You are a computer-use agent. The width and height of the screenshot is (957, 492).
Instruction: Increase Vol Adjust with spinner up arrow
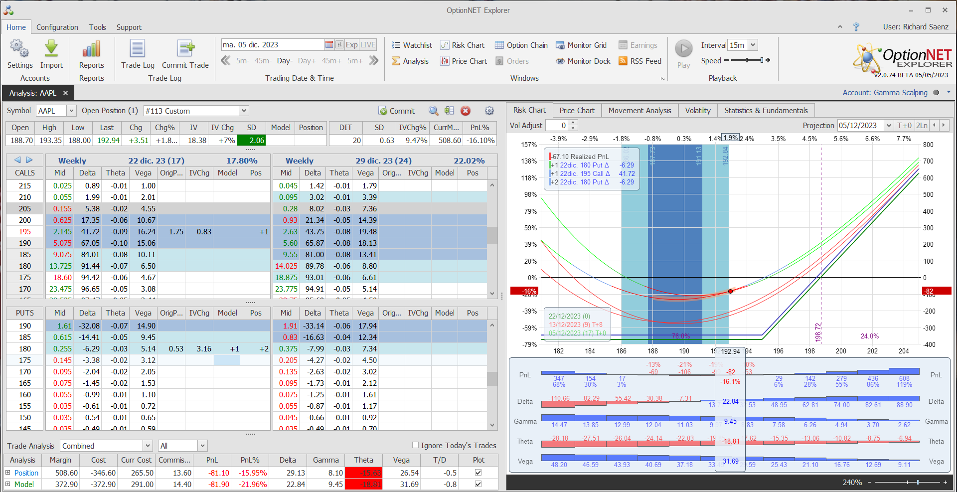[573, 123]
